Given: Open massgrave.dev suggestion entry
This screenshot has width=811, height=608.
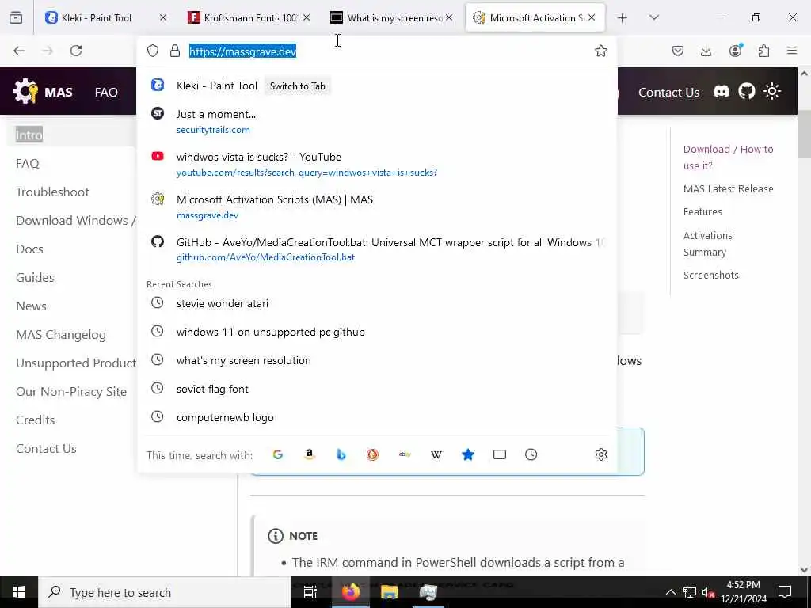Looking at the screenshot, I should point(378,207).
